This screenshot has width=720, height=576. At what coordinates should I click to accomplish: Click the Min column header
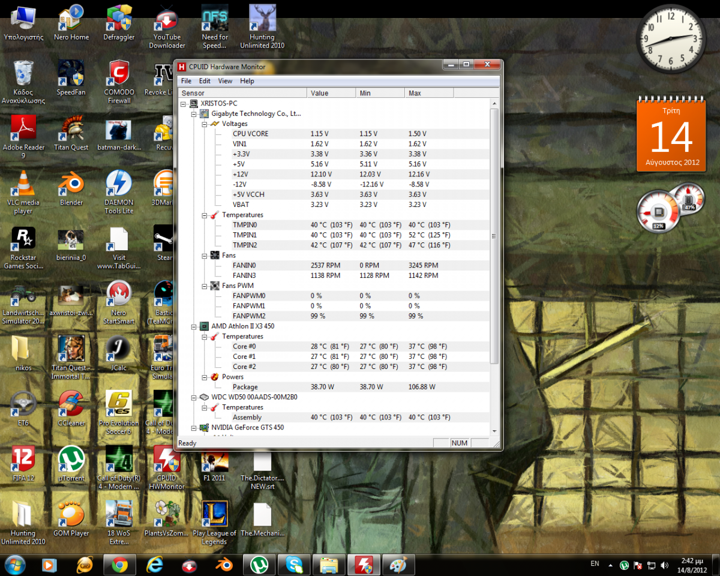(381, 93)
